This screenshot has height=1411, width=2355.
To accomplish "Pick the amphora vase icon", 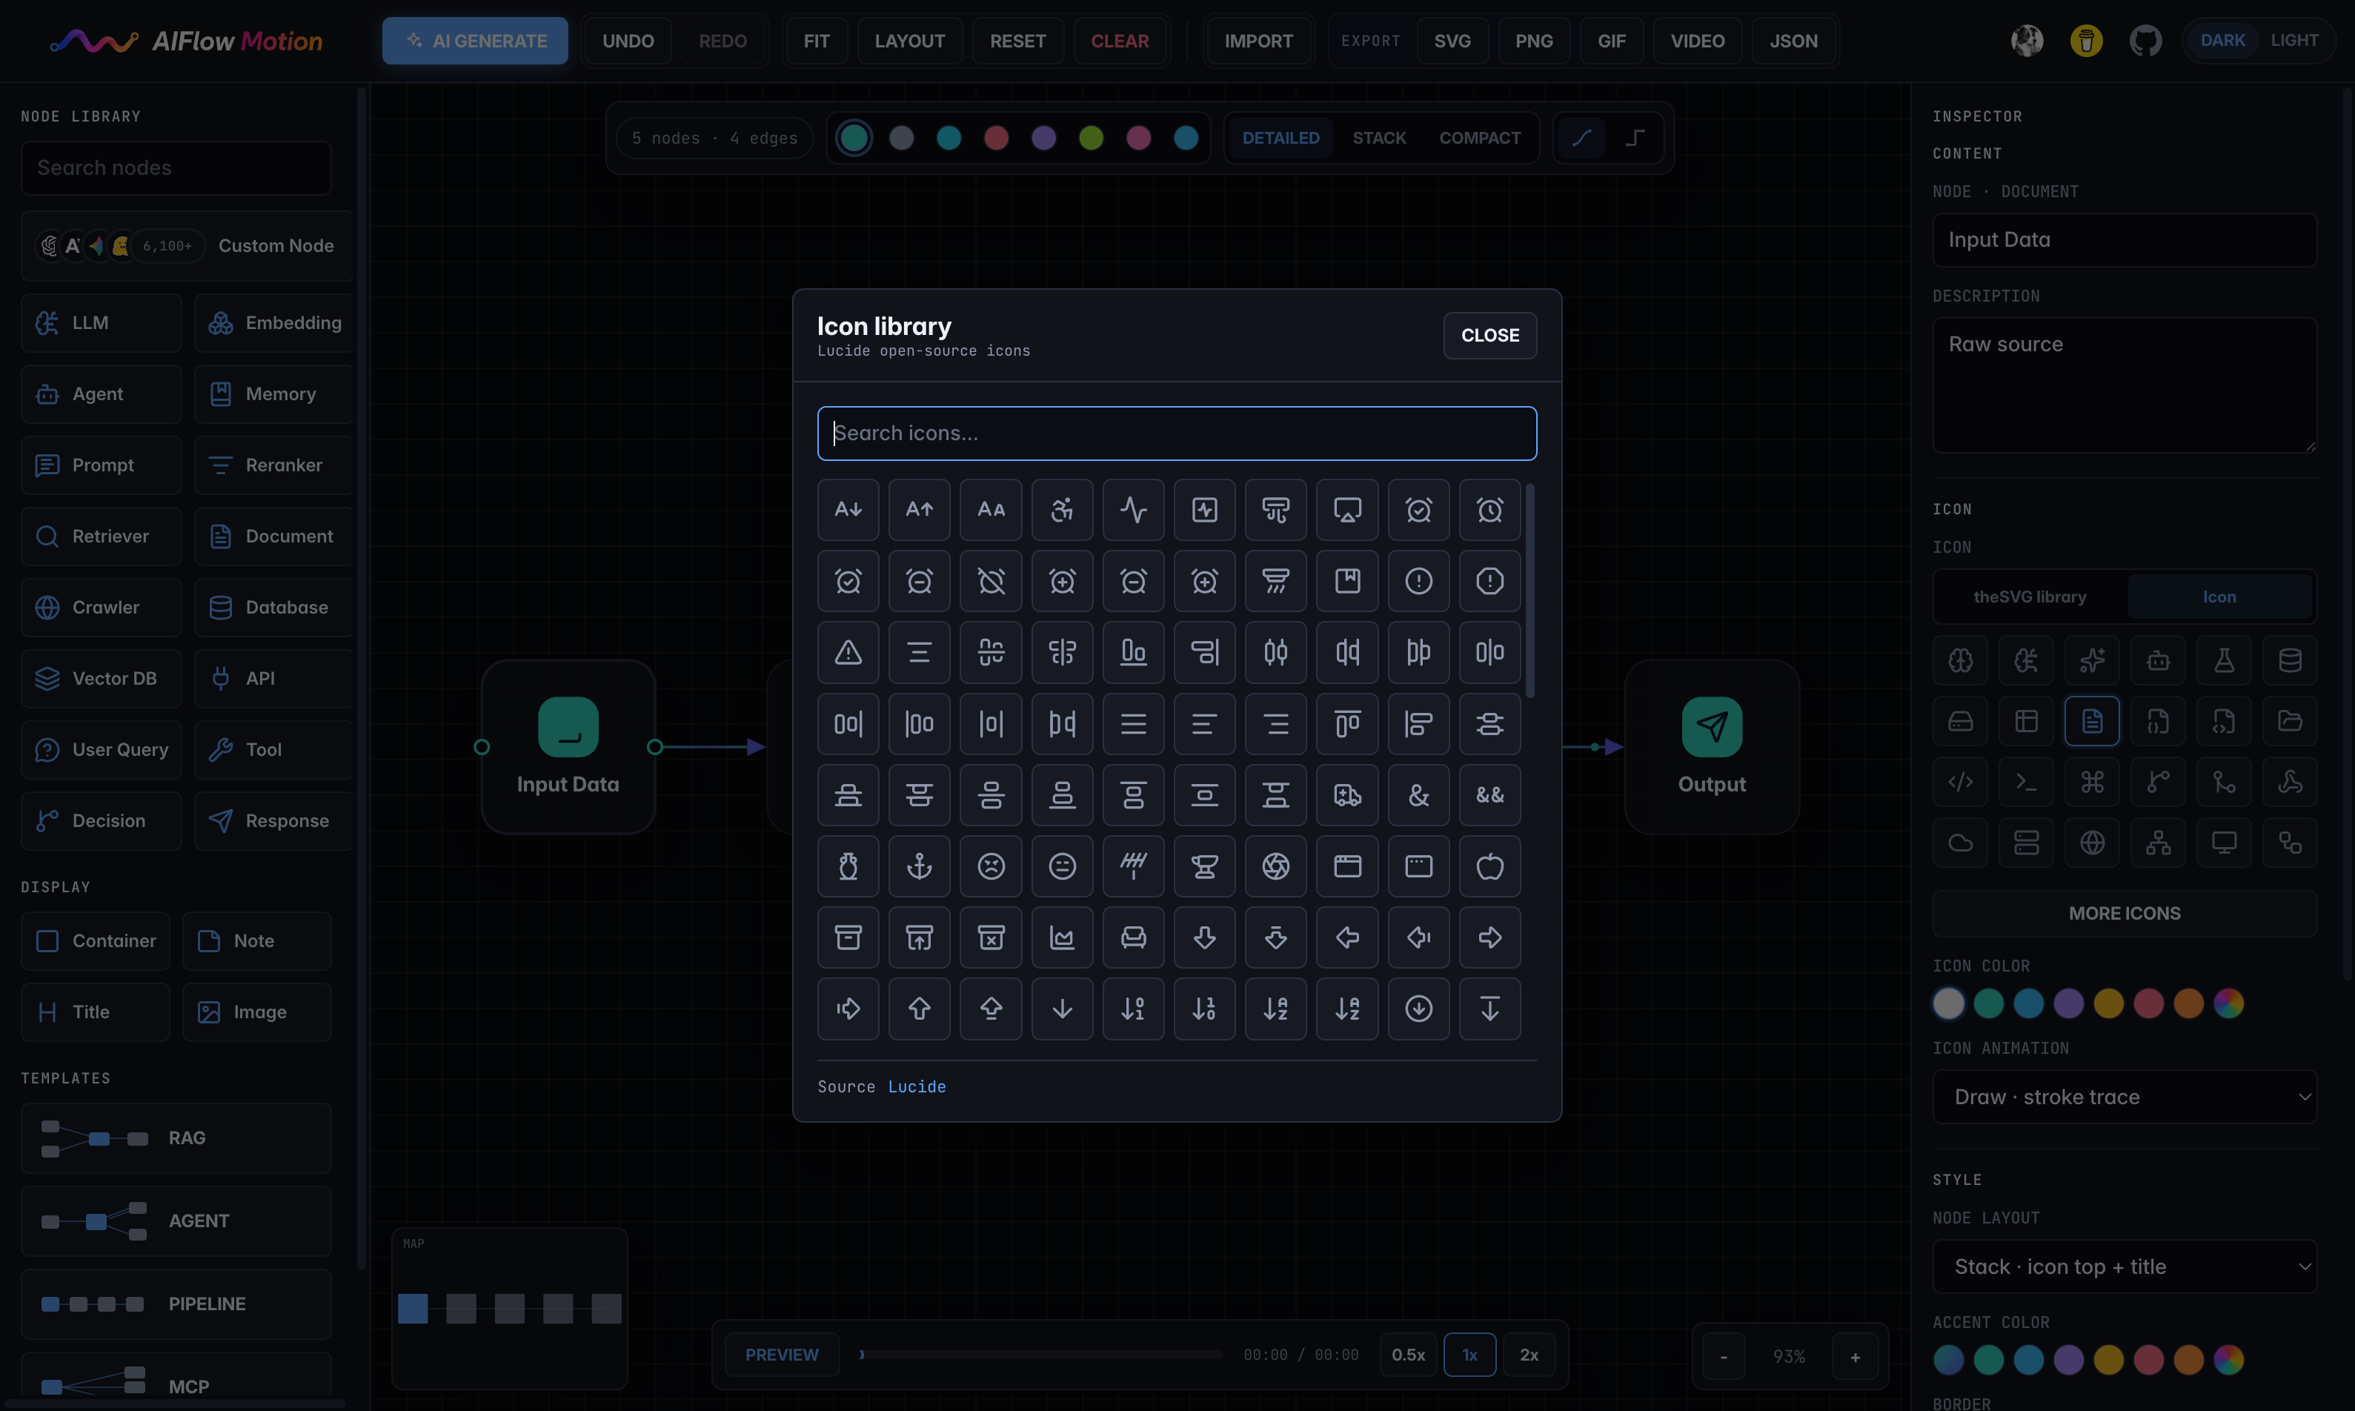I will [848, 866].
